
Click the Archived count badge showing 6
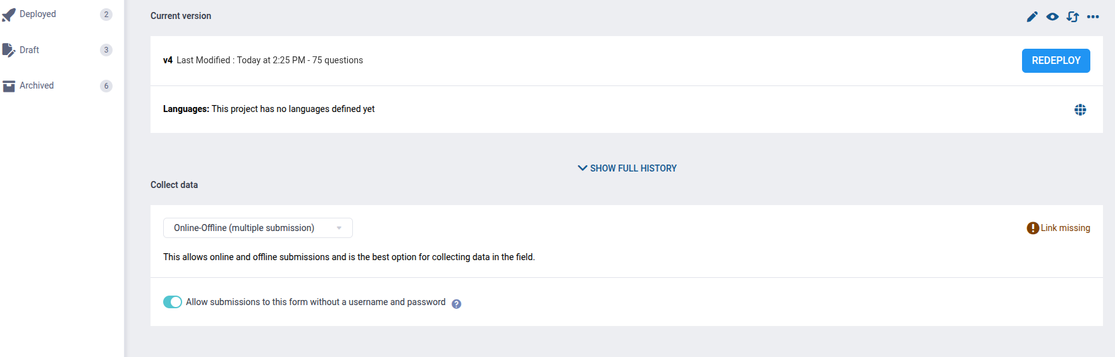106,86
